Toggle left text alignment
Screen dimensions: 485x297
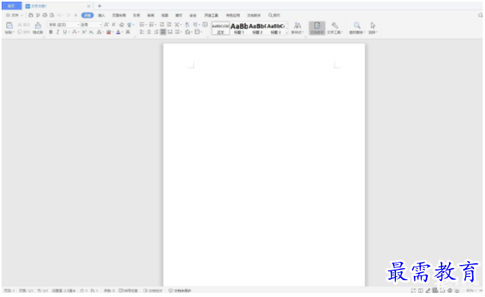(142, 32)
